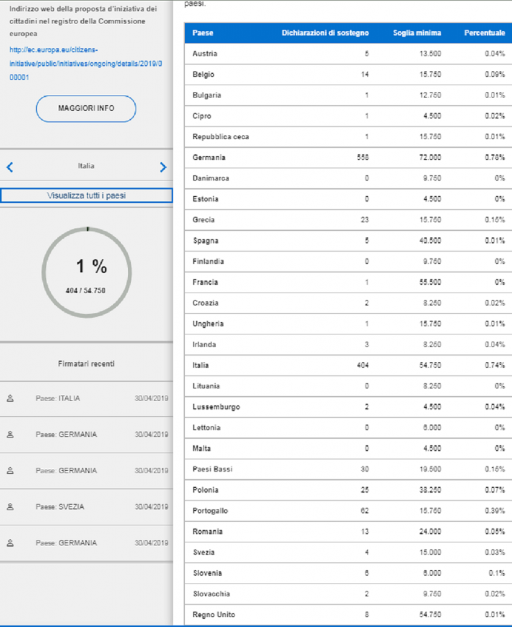Click the Paese column header
This screenshot has width=512, height=627.
tap(203, 33)
